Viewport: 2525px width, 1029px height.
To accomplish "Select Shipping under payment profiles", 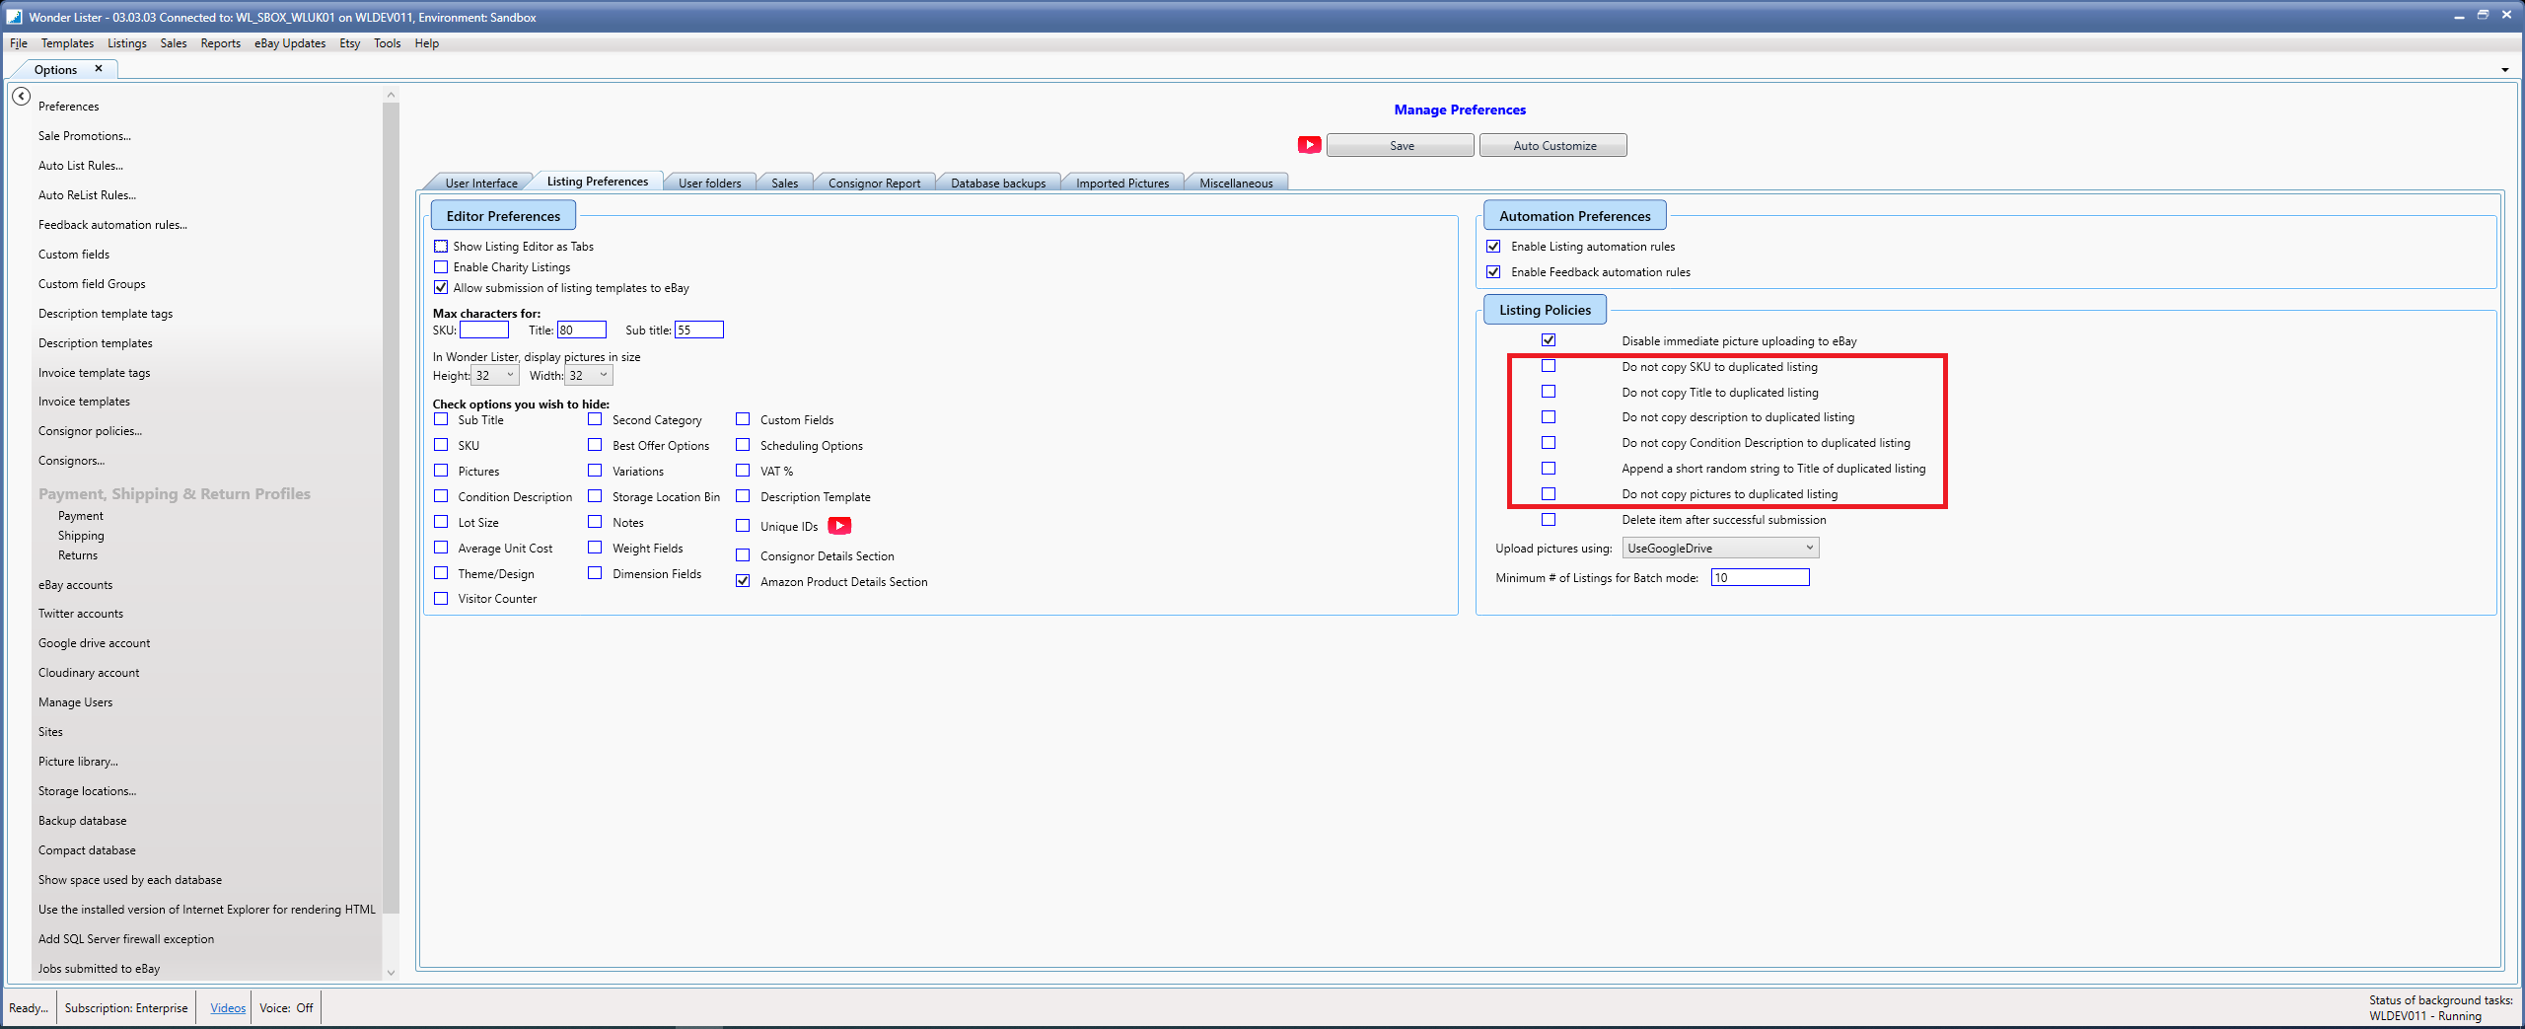I will click(81, 536).
